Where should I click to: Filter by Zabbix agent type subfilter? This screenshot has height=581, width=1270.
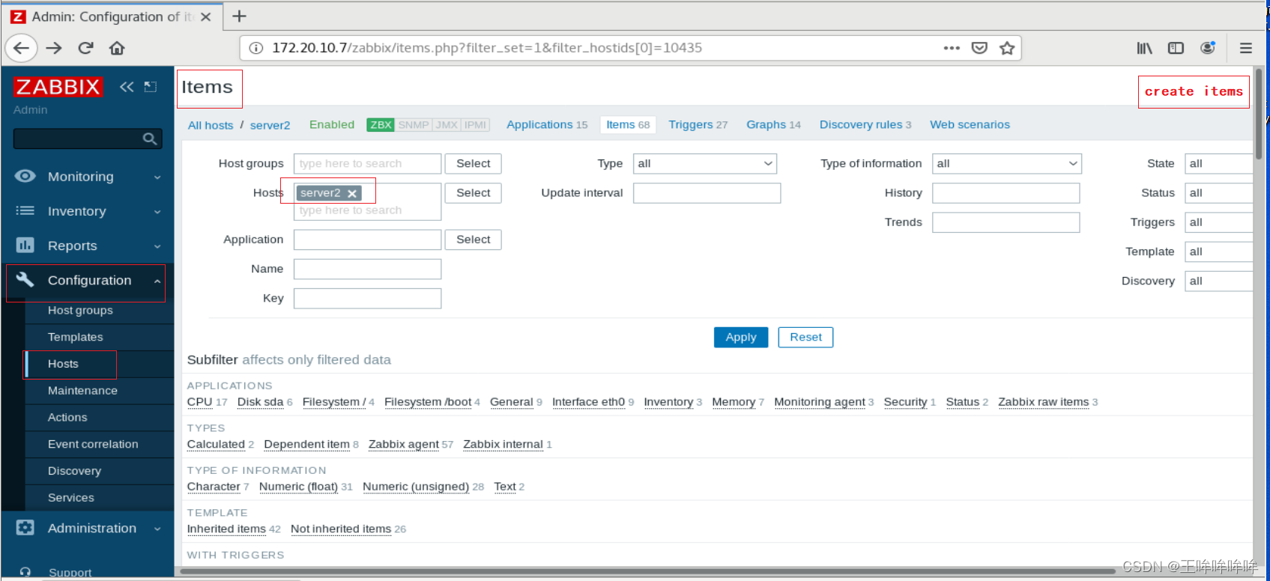(404, 444)
